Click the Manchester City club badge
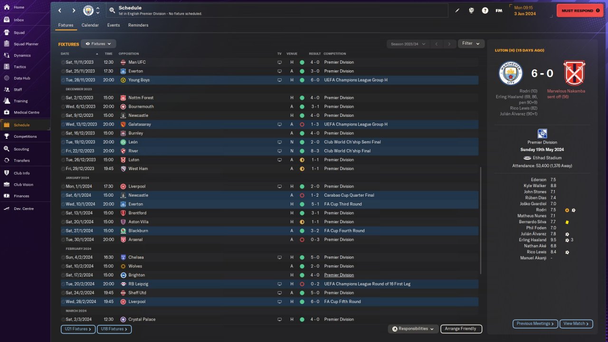This screenshot has width=608, height=342. coord(88,10)
